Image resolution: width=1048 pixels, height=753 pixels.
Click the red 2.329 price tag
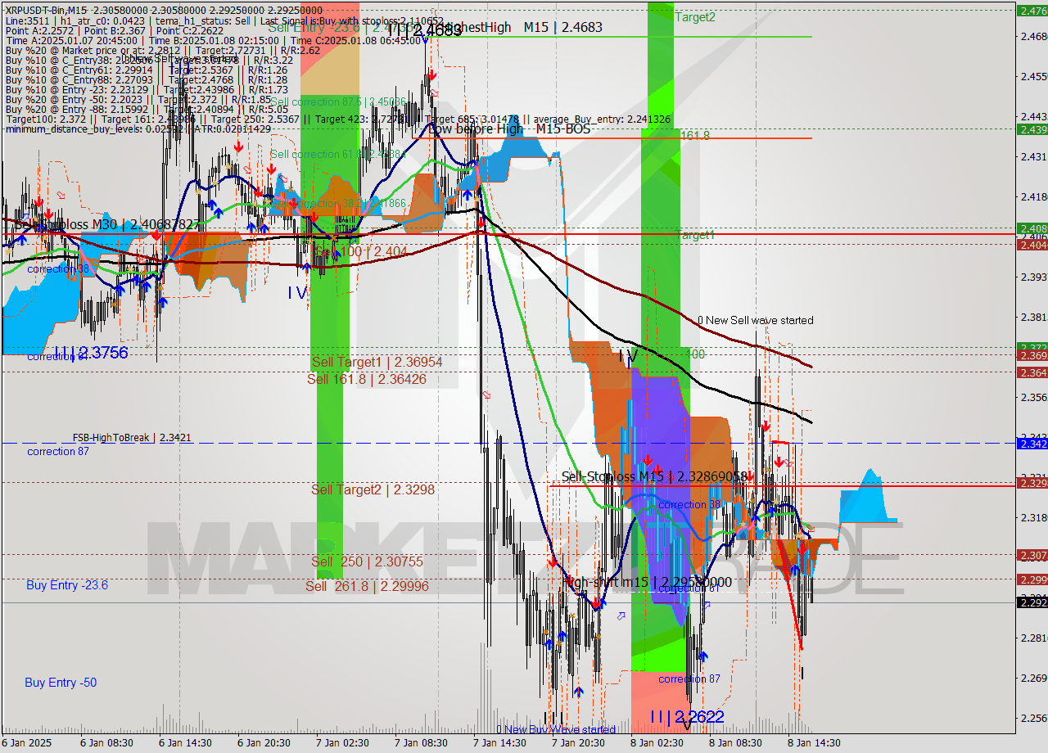click(x=1032, y=483)
